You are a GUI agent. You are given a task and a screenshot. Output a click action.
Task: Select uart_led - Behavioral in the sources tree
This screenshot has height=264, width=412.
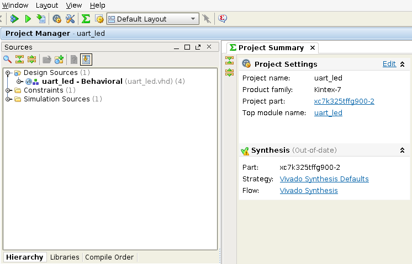click(x=105, y=82)
